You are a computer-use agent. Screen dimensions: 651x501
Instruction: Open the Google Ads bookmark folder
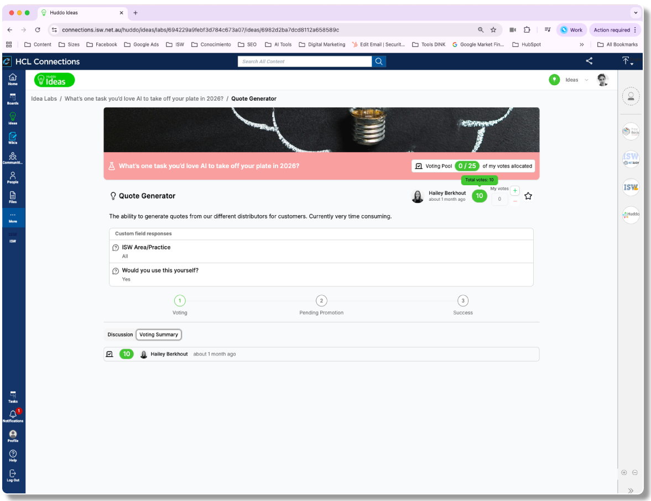[x=141, y=44]
